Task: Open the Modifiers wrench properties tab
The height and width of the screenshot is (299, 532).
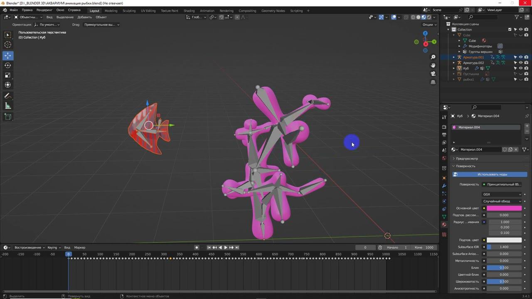Action: tap(444, 186)
